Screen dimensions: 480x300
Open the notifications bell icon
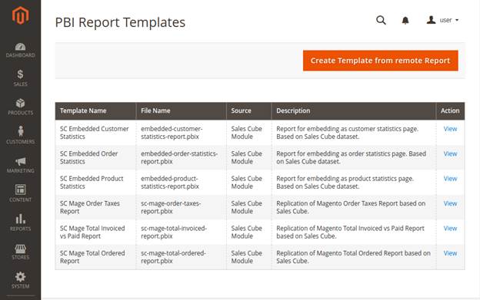[405, 21]
